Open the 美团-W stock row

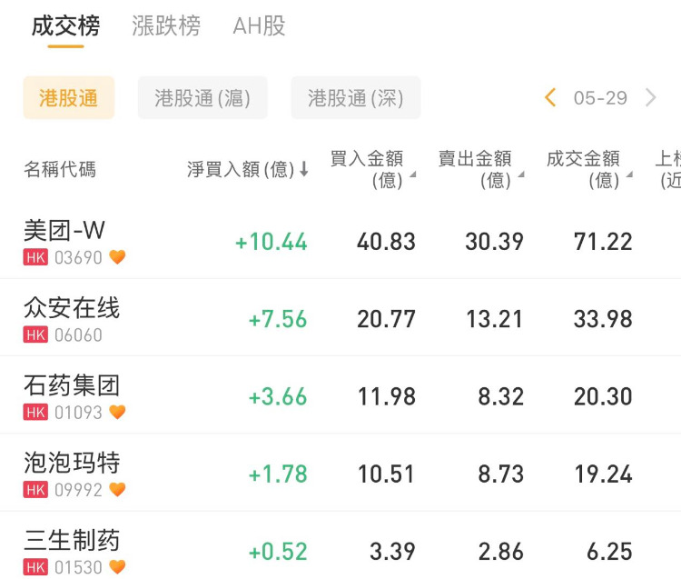coord(340,242)
